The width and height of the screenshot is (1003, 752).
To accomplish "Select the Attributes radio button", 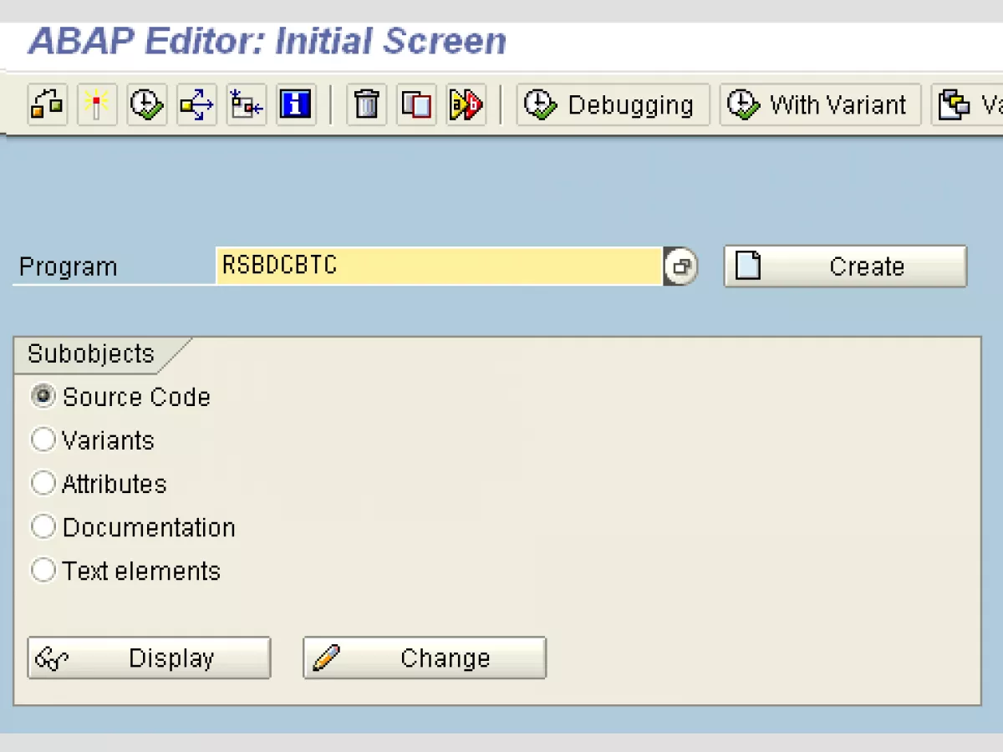I will pos(43,483).
